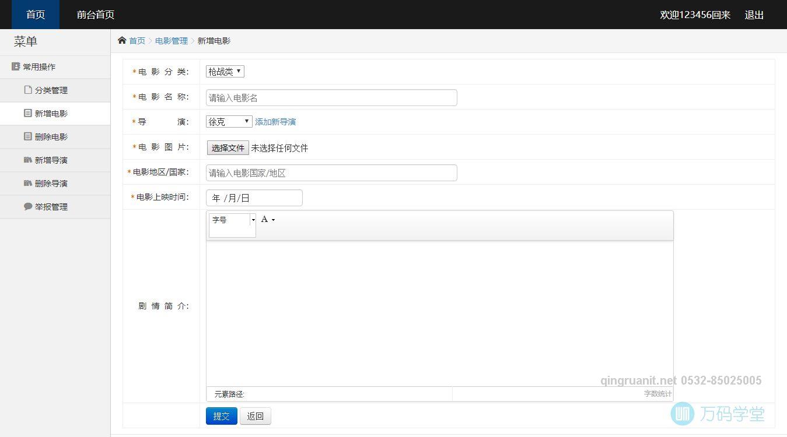
Task: Click the home icon in the breadcrumb
Action: coord(121,40)
